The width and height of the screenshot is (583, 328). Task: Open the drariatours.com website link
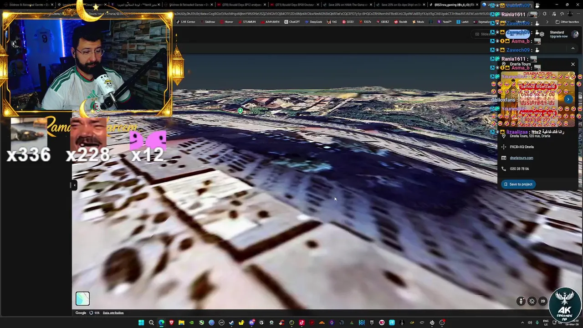(x=521, y=158)
